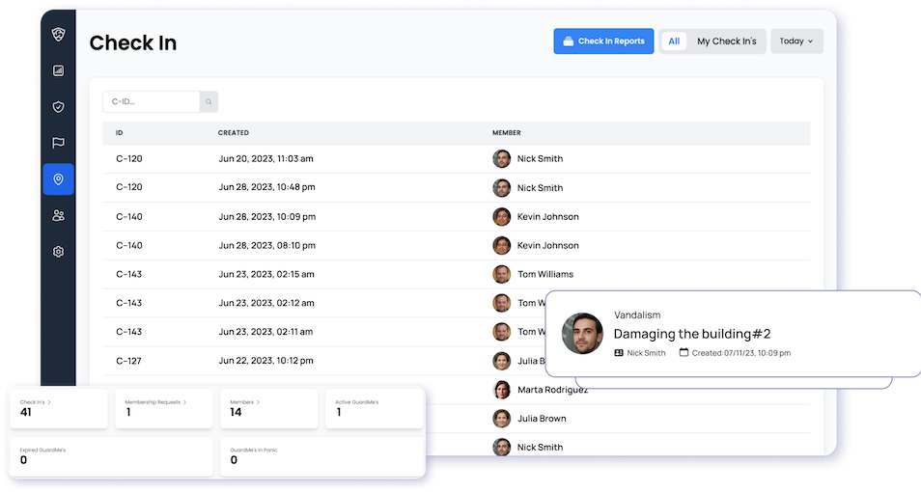
Task: Select the All filter tab
Action: (674, 41)
